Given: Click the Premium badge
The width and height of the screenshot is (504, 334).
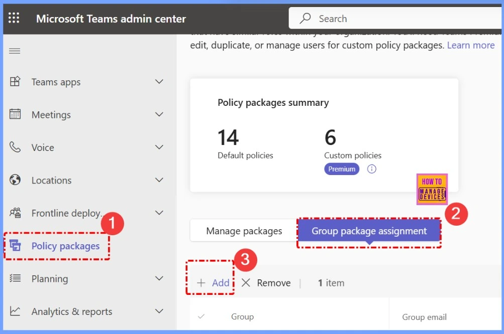Looking at the screenshot, I should click(x=341, y=169).
